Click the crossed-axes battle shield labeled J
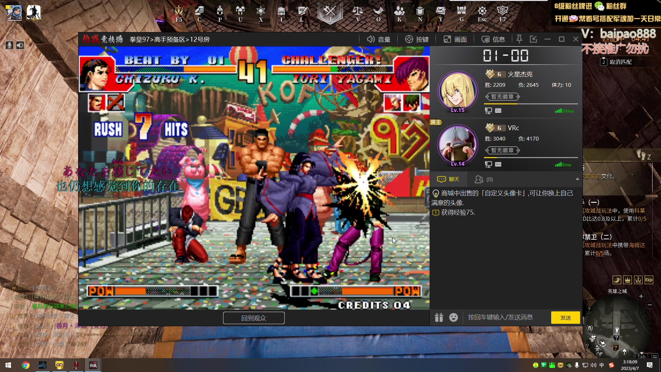661x372 pixels. (x=330, y=13)
